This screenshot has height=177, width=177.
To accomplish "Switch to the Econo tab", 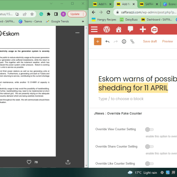I will pos(170,4).
